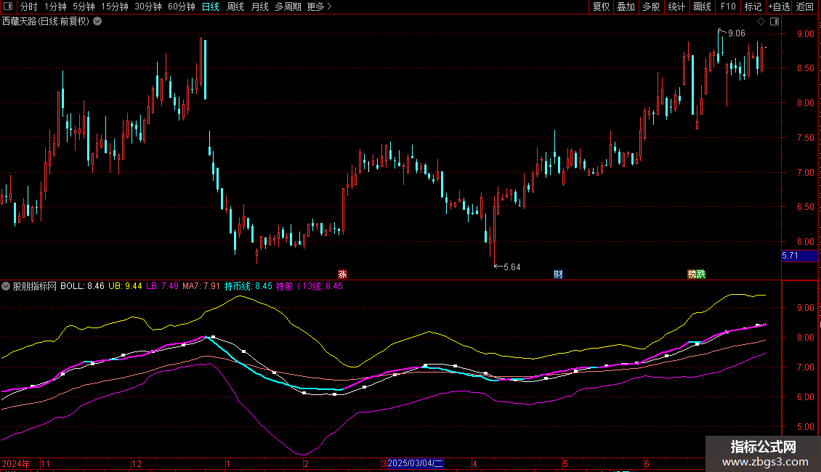Screen dimensions: 821x472
Task: Select the 5分钟 period tab
Action: pyautogui.click(x=84, y=7)
